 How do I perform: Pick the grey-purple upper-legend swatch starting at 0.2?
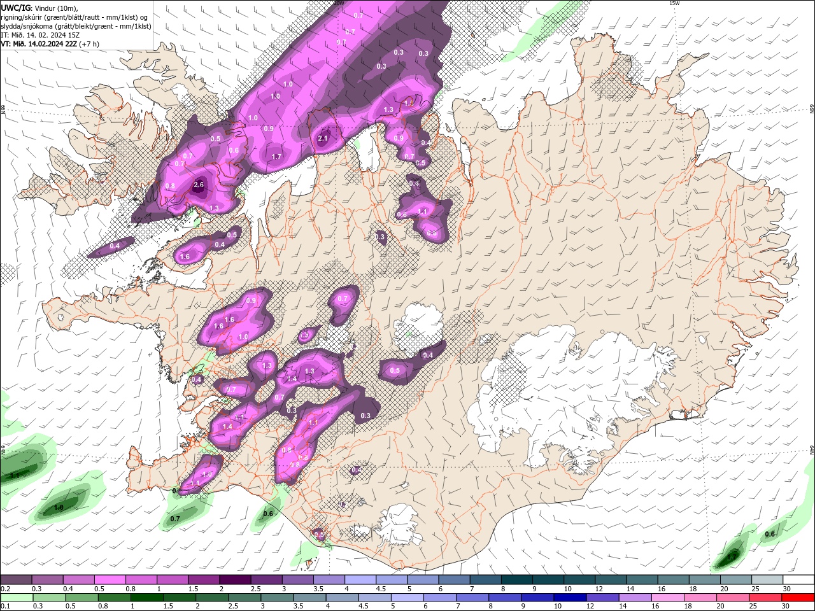point(16,580)
